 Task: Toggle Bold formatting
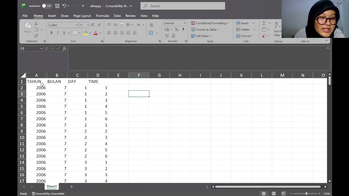coord(51,33)
